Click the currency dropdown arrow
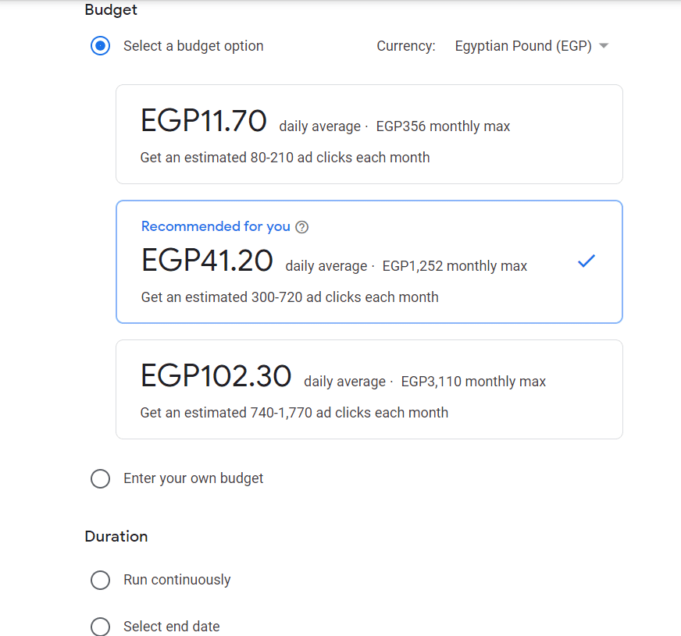 tap(604, 46)
